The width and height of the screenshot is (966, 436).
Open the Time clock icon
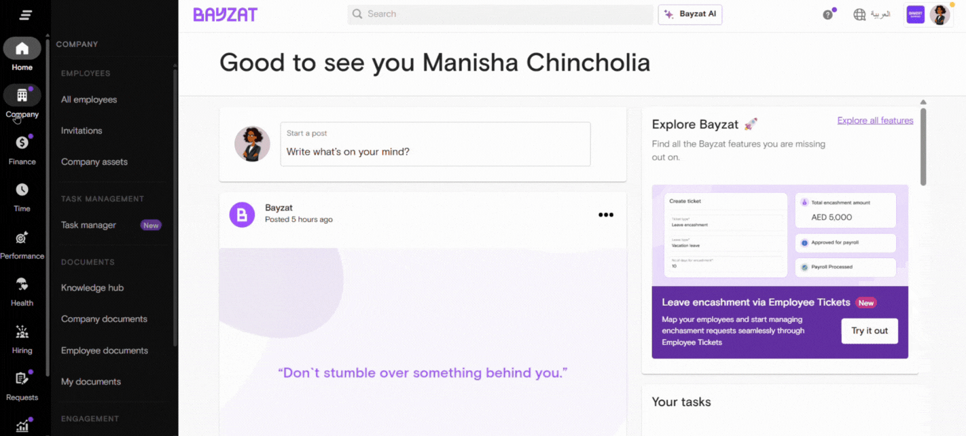[22, 189]
